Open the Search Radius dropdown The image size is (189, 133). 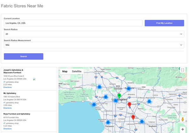94,34
